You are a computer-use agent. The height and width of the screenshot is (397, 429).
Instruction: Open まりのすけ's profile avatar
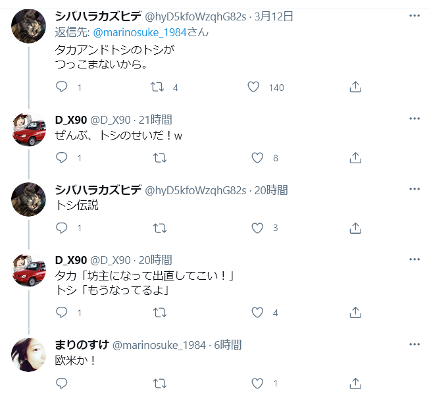(28, 355)
